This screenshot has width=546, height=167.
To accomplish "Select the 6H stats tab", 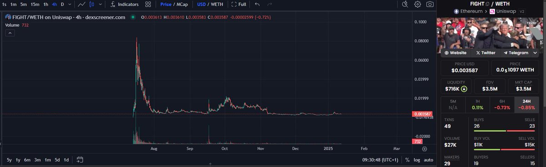I will (502, 104).
